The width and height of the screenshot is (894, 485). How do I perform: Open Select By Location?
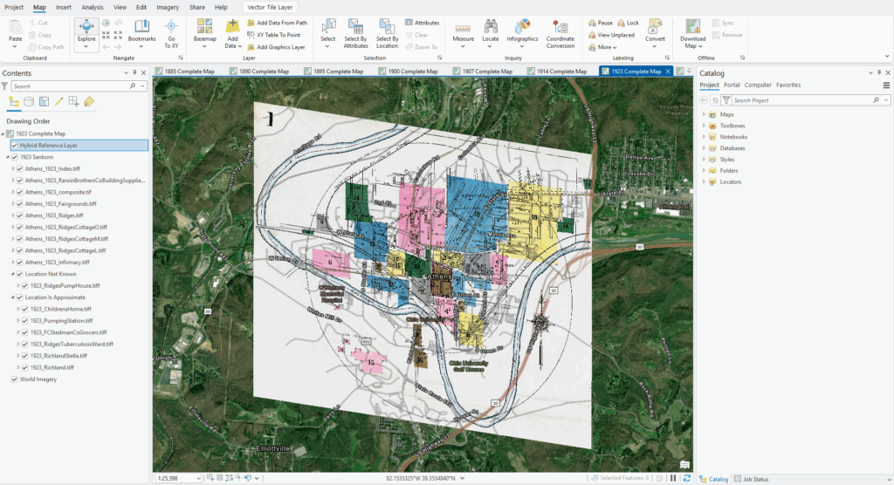(x=387, y=34)
